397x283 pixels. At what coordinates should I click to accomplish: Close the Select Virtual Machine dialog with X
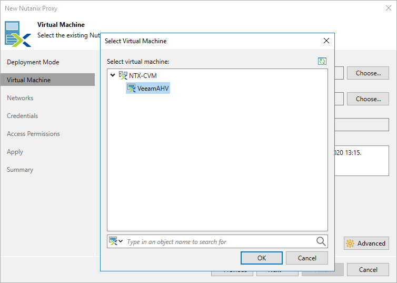pyautogui.click(x=326, y=41)
